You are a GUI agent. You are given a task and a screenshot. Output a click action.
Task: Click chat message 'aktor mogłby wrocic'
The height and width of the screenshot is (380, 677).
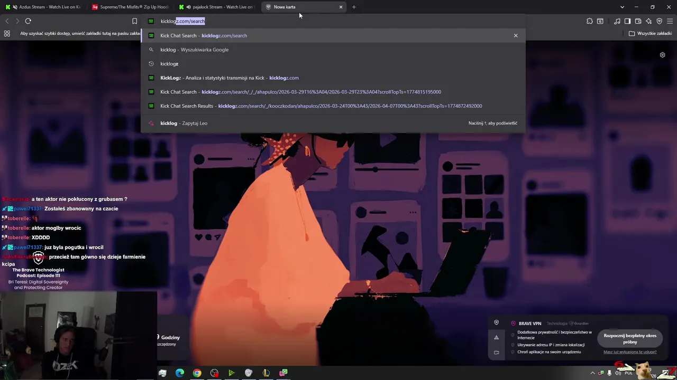coord(56,228)
